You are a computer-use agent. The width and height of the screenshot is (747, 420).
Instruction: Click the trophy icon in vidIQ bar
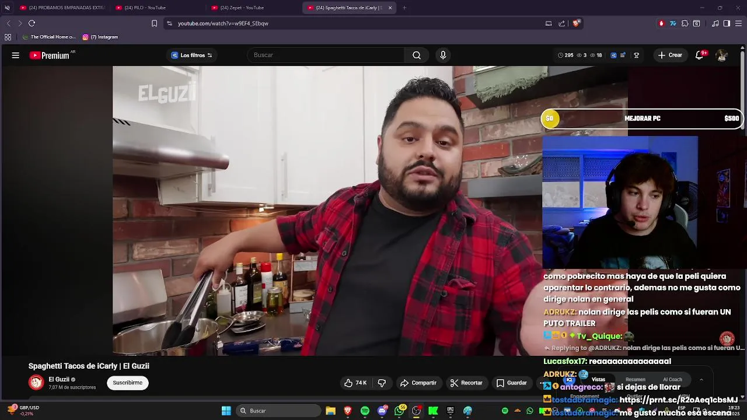637,55
